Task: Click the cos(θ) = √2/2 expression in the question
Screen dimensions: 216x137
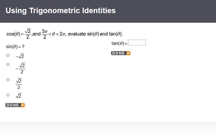Action: [x=19, y=34]
